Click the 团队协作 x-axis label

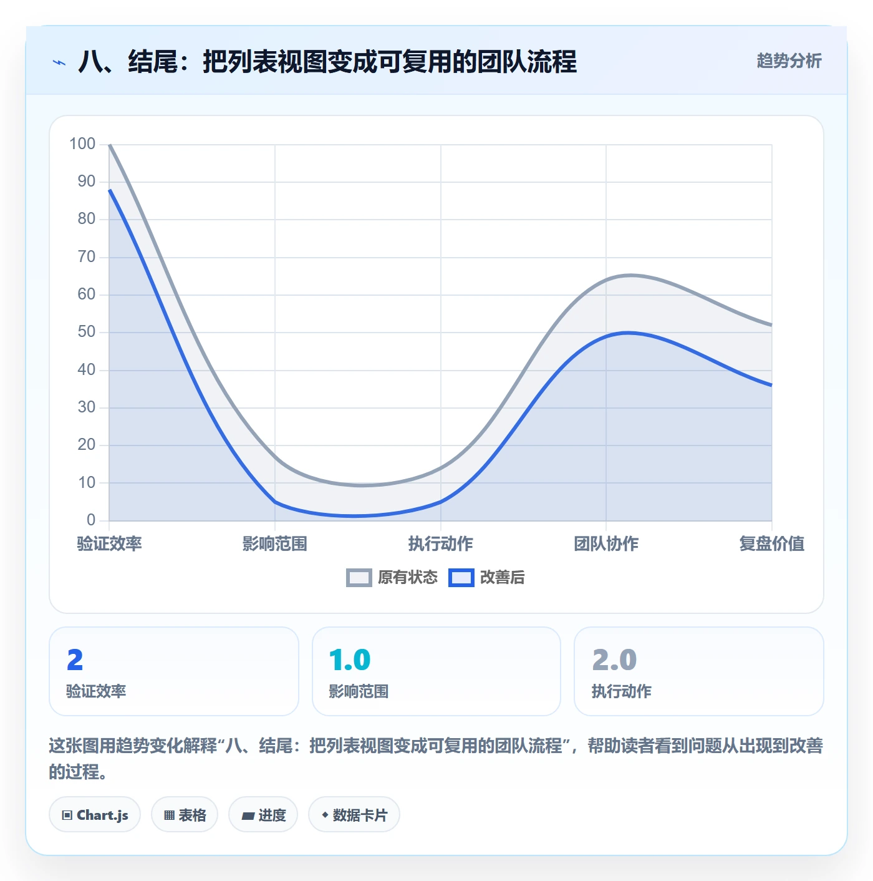click(x=606, y=544)
